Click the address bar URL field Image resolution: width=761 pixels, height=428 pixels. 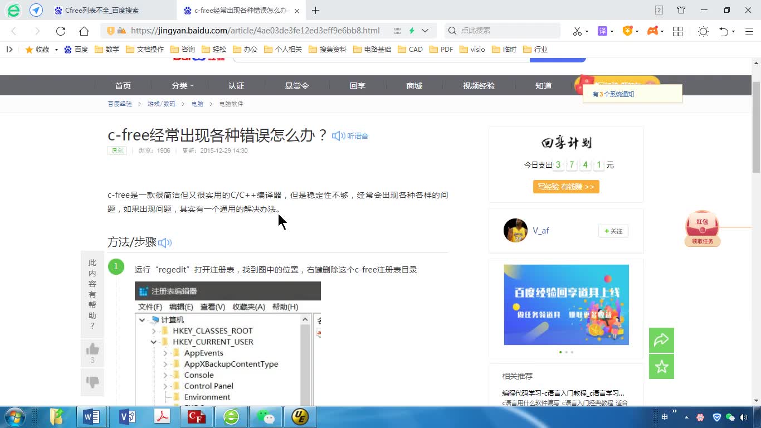[x=255, y=31]
